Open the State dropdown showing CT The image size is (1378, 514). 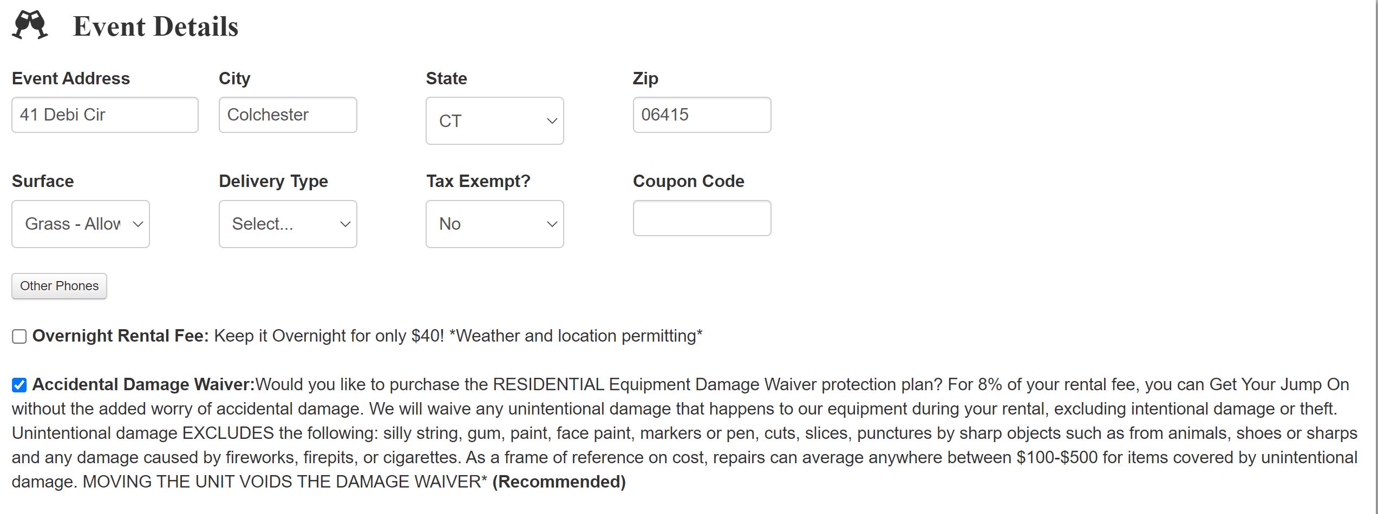[494, 121]
